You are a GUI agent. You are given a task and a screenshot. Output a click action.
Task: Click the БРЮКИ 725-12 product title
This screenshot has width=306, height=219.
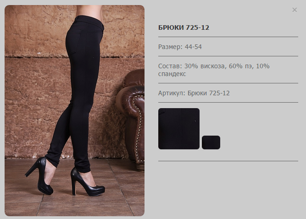point(184,27)
